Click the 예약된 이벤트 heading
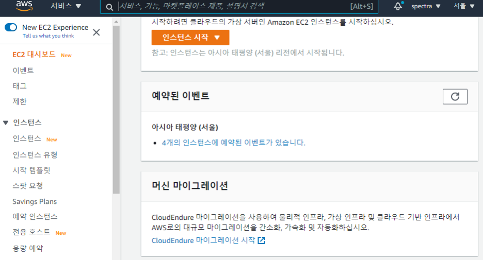The width and height of the screenshot is (483, 260). pos(181,96)
